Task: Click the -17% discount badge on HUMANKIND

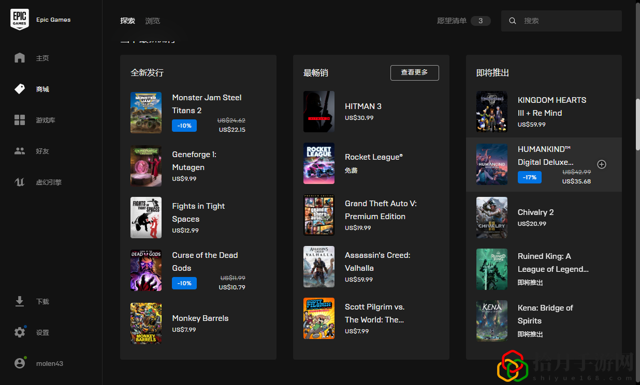Action: 530,177
